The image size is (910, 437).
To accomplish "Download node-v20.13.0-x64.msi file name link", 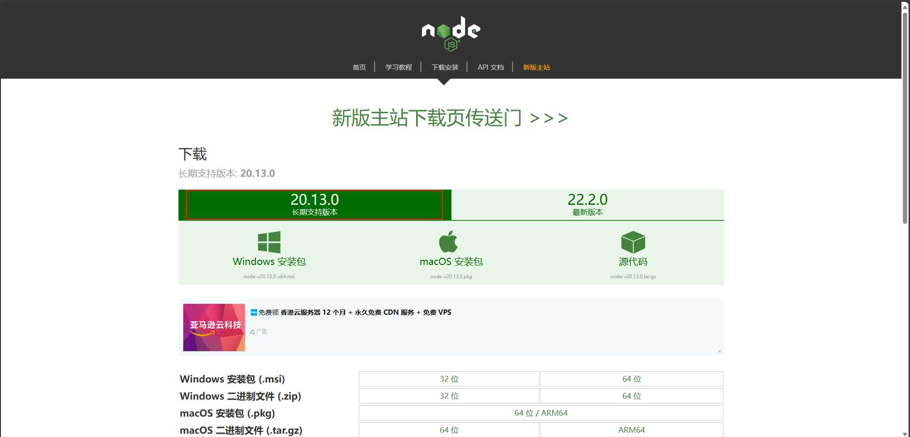I will click(x=269, y=276).
